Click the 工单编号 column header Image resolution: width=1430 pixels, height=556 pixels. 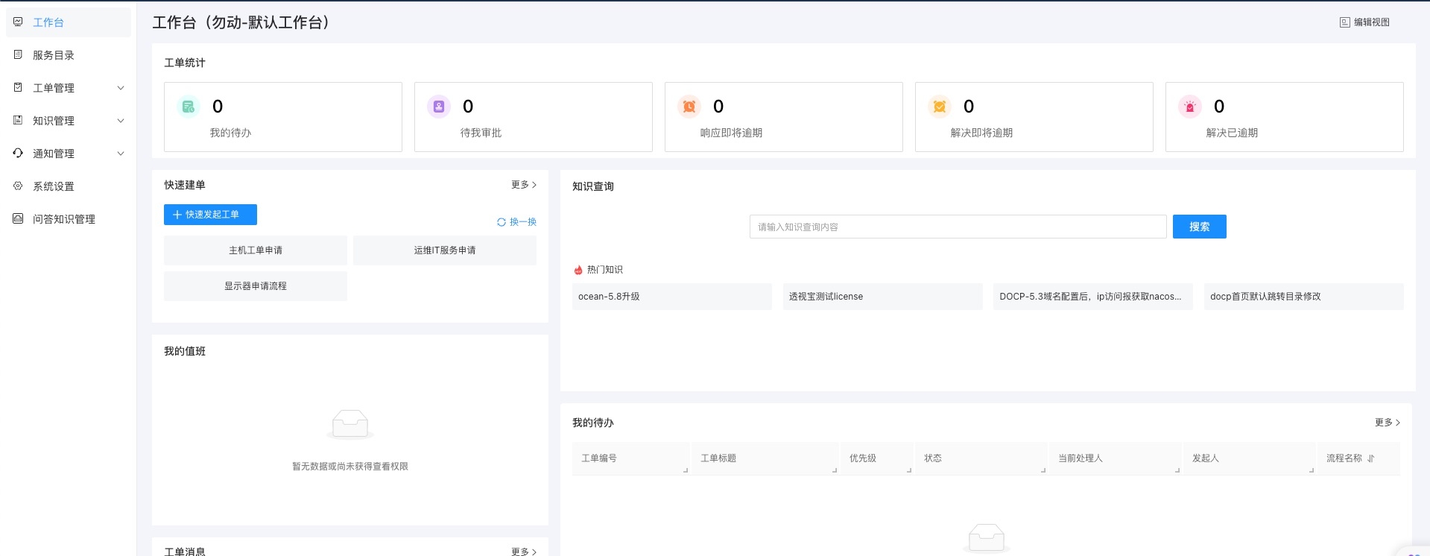tap(630, 458)
